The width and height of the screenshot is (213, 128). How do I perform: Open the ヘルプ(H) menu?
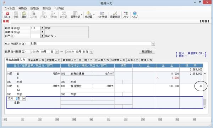pos(59,8)
